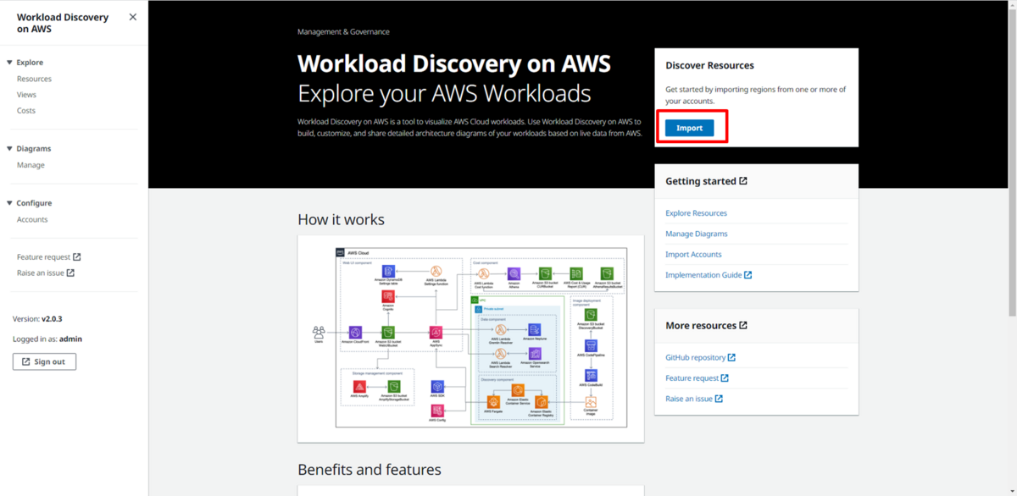
Task: Click the Explore your AWS Workloads subtitle
Action: click(x=444, y=92)
